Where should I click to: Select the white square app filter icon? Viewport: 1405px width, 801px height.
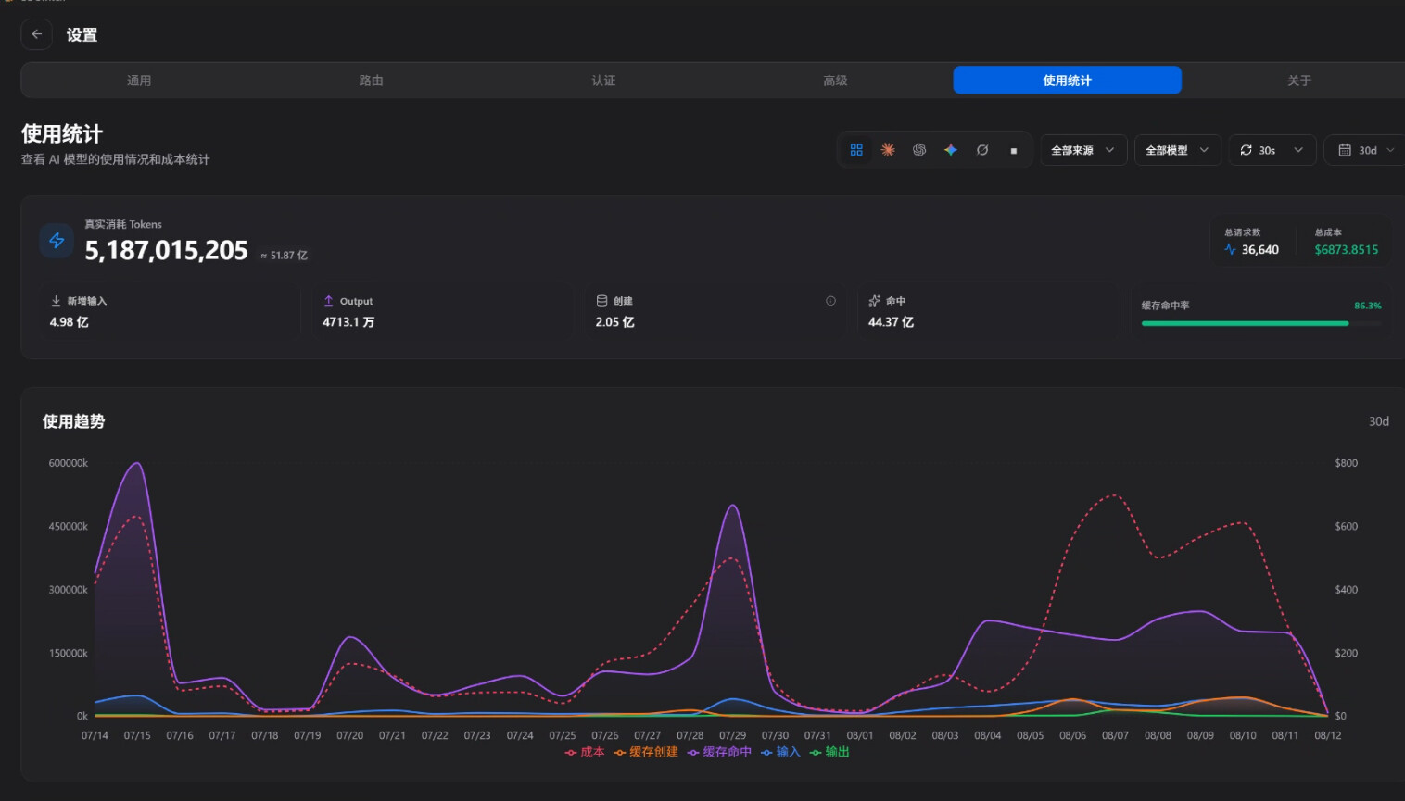(x=1014, y=150)
